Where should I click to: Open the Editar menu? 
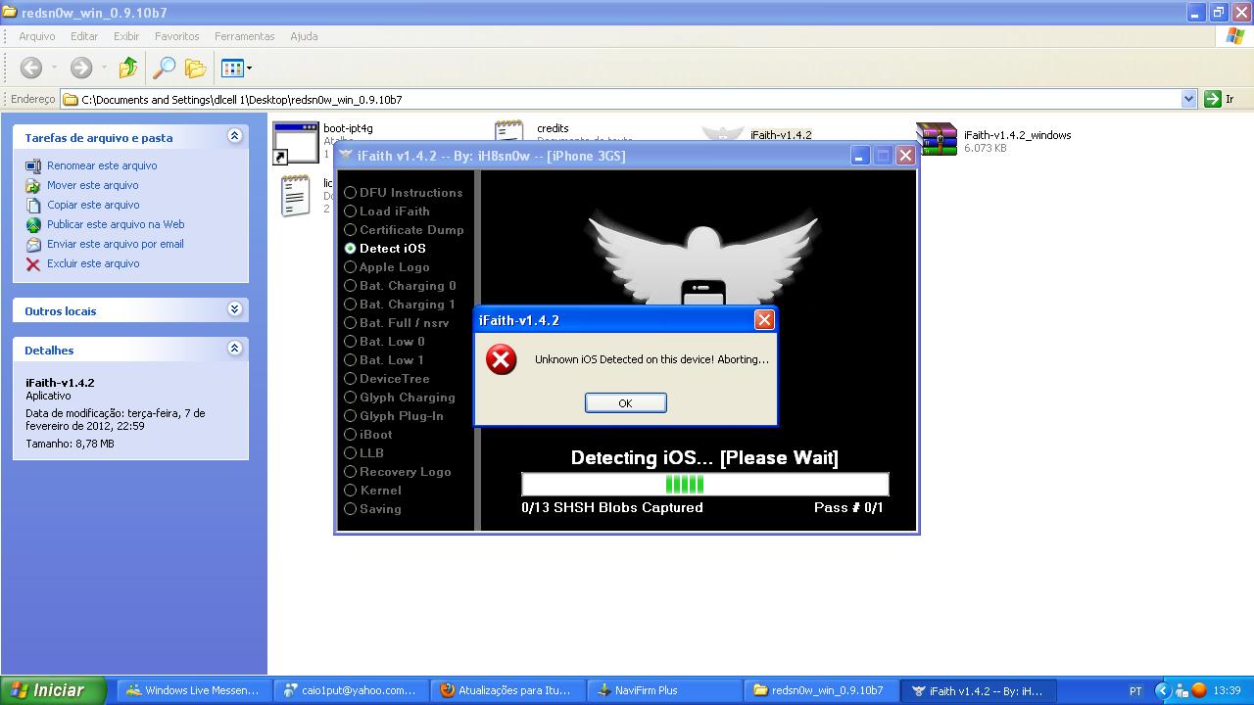click(x=84, y=36)
